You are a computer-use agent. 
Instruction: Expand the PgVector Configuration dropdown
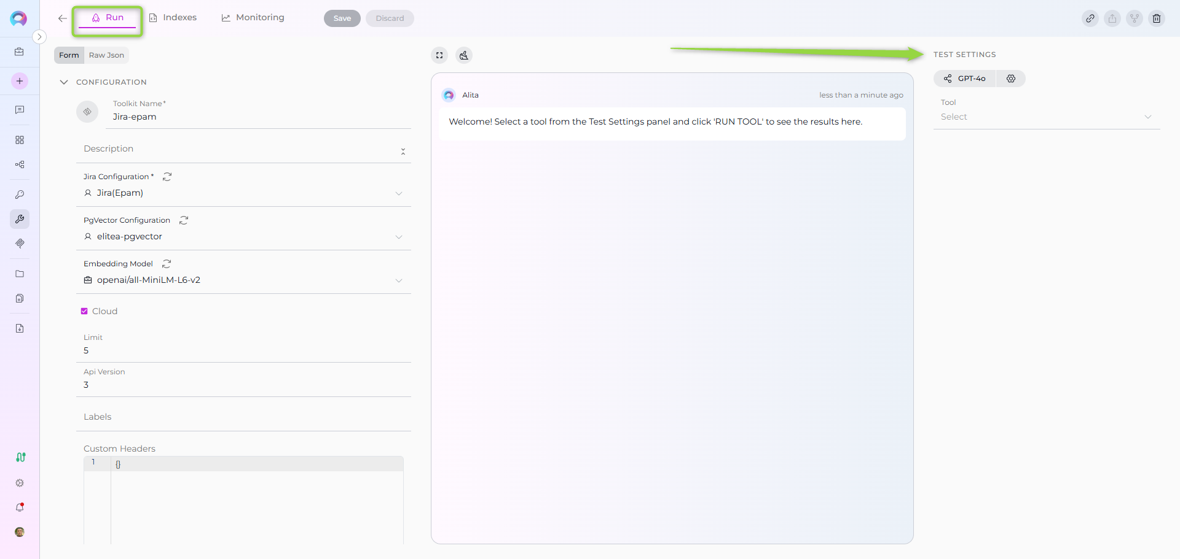tap(398, 237)
